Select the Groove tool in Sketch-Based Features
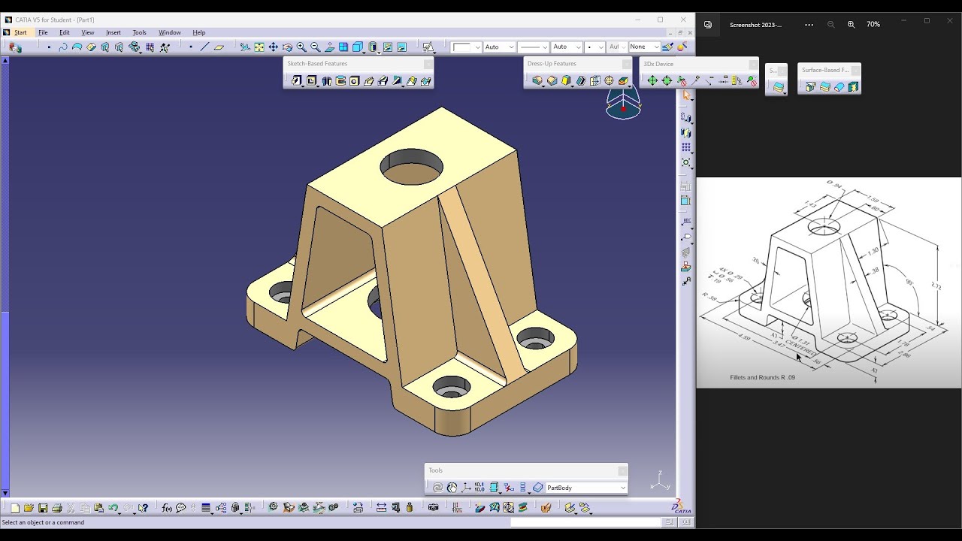 pos(340,80)
